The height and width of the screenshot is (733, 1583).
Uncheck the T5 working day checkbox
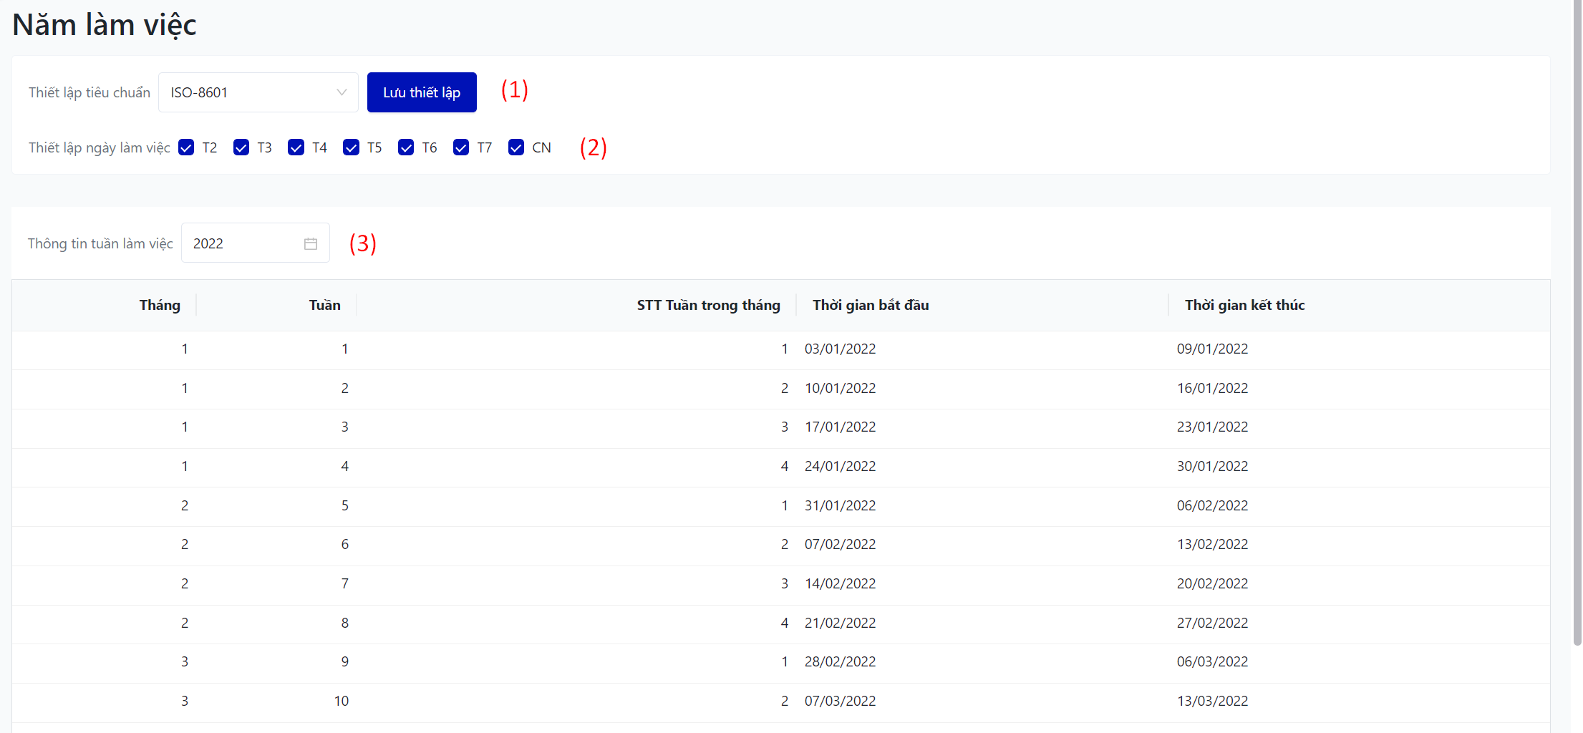pos(351,147)
